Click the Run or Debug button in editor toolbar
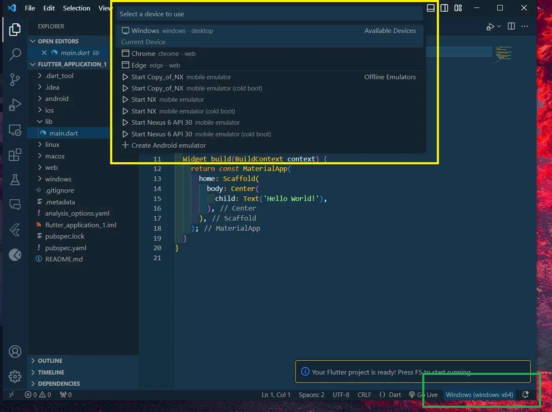The image size is (552, 412). (490, 26)
